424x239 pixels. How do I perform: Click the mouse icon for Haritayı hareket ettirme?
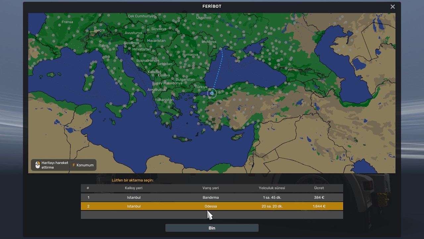37,165
